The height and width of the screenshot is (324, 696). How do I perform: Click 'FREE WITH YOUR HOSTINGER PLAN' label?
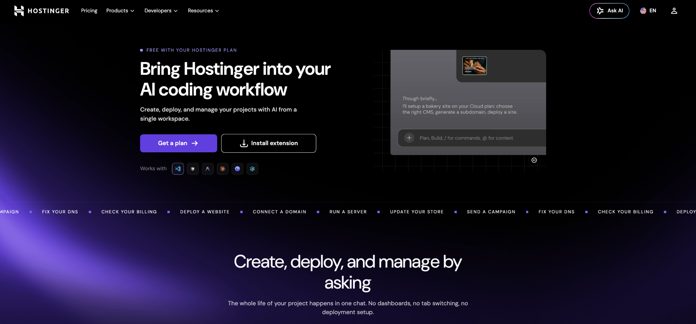191,50
